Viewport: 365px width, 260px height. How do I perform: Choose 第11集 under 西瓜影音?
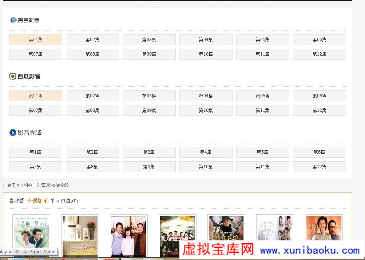click(262, 110)
